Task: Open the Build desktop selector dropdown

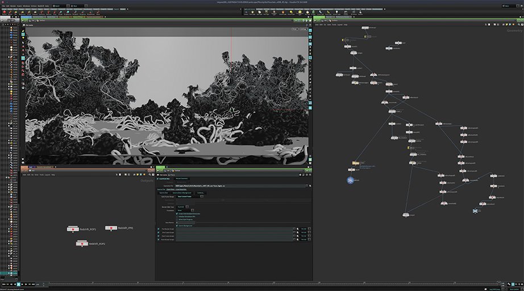Action: [x=61, y=6]
